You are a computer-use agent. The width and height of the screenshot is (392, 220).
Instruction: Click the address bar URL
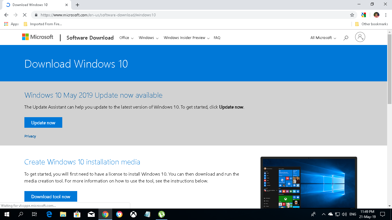98,15
